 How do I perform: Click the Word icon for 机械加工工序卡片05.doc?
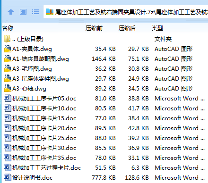pyautogui.click(x=8, y=98)
